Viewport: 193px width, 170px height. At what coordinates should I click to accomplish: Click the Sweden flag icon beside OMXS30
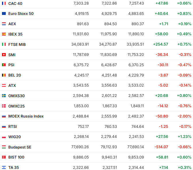point(4,96)
